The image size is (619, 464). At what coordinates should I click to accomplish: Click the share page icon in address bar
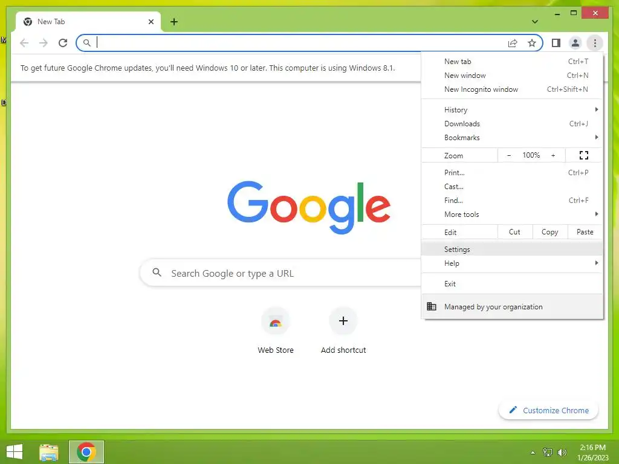[513, 43]
